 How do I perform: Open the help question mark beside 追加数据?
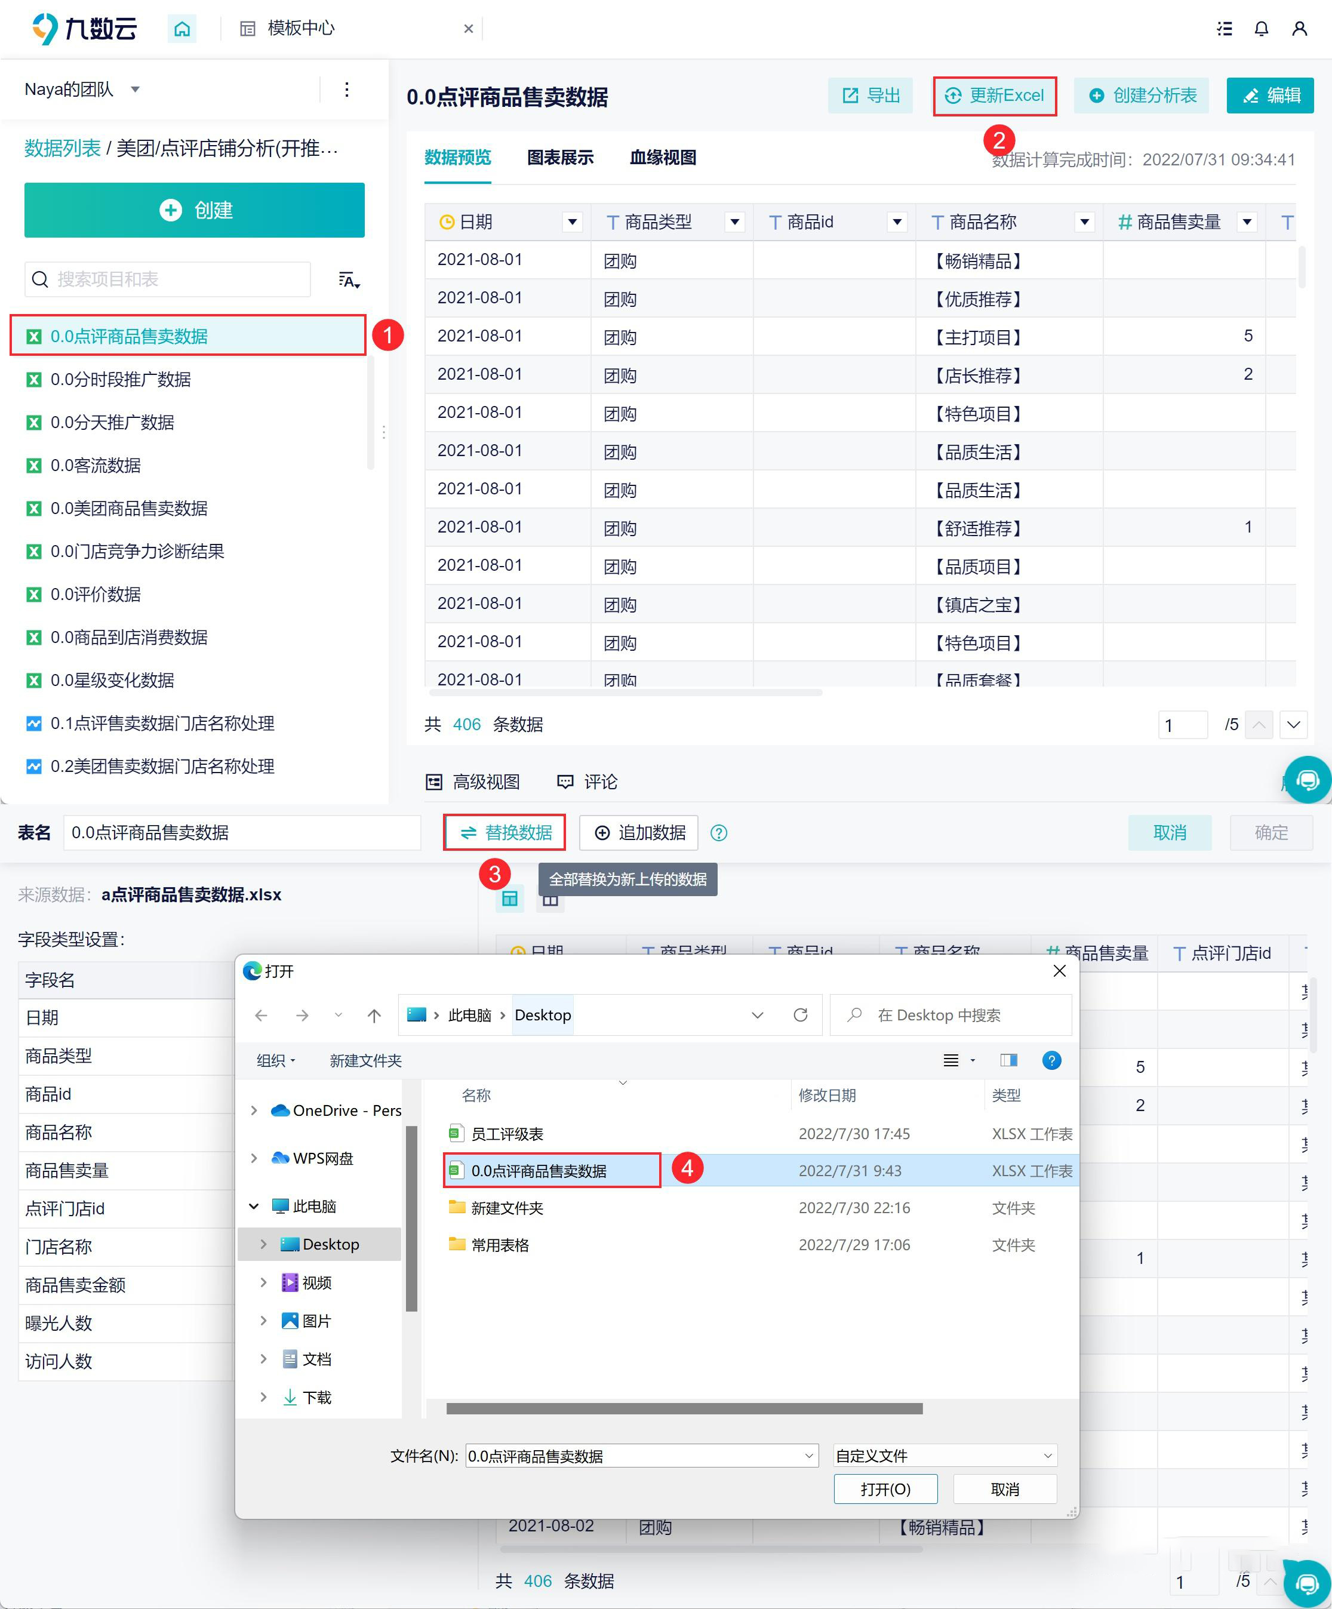pyautogui.click(x=719, y=833)
